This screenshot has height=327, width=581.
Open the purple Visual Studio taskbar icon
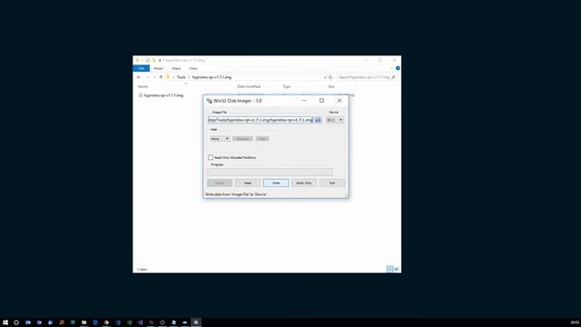pyautogui.click(x=140, y=322)
